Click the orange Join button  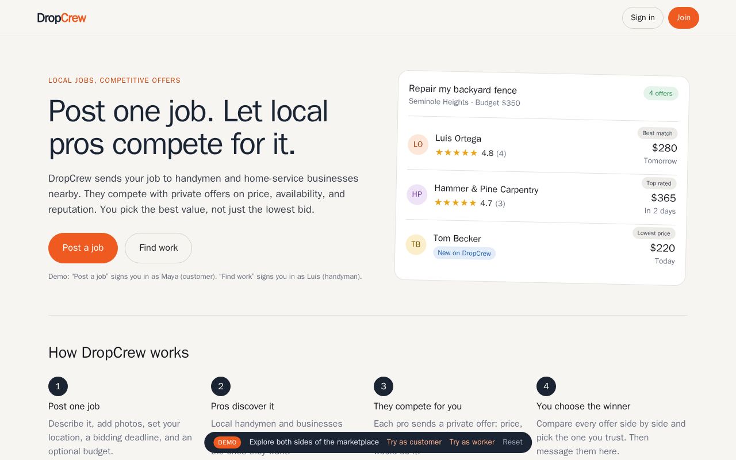click(x=683, y=18)
